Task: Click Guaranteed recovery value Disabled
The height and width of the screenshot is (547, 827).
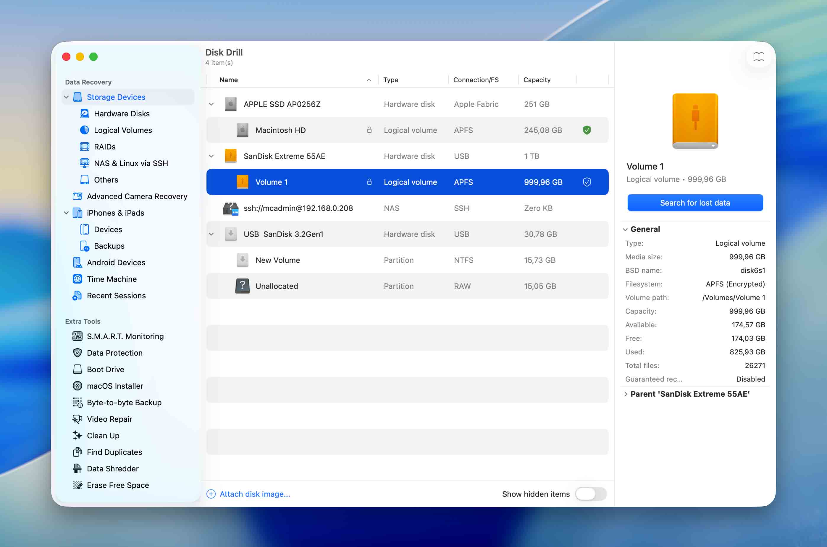Action: pos(750,379)
